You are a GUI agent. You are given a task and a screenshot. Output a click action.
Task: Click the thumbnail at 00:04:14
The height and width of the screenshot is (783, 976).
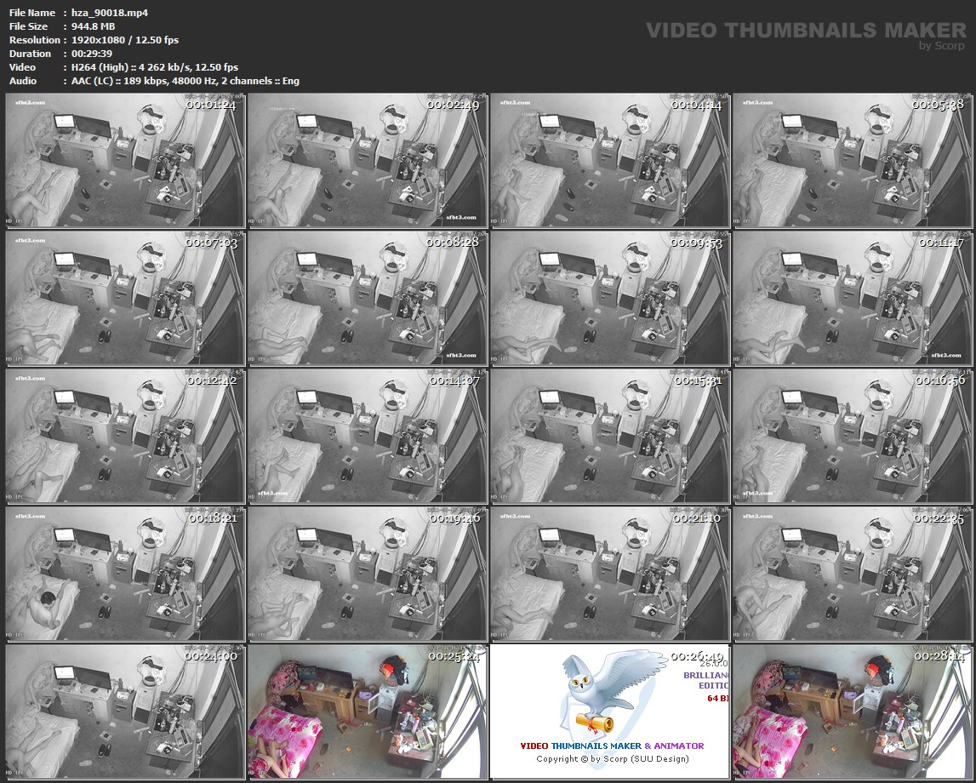[x=610, y=161]
